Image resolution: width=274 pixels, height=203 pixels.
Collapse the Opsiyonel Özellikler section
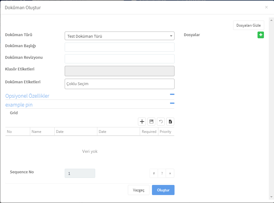click(x=172, y=94)
